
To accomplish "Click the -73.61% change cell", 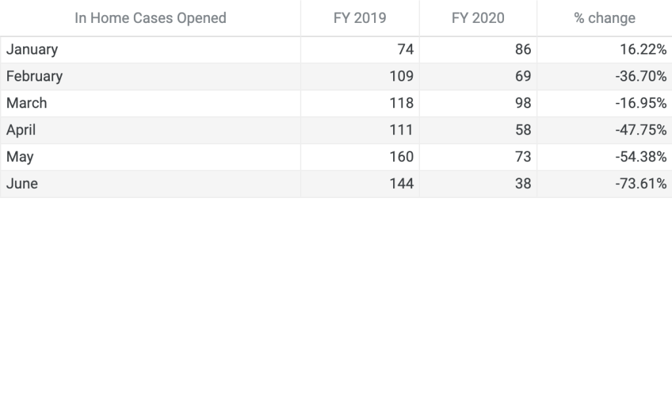I will 641,184.
